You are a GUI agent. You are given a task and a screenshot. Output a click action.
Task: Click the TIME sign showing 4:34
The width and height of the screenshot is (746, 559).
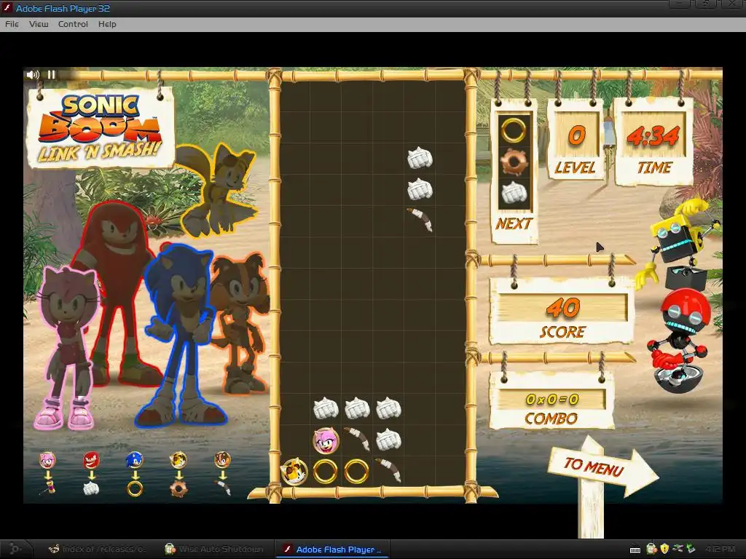click(x=653, y=143)
